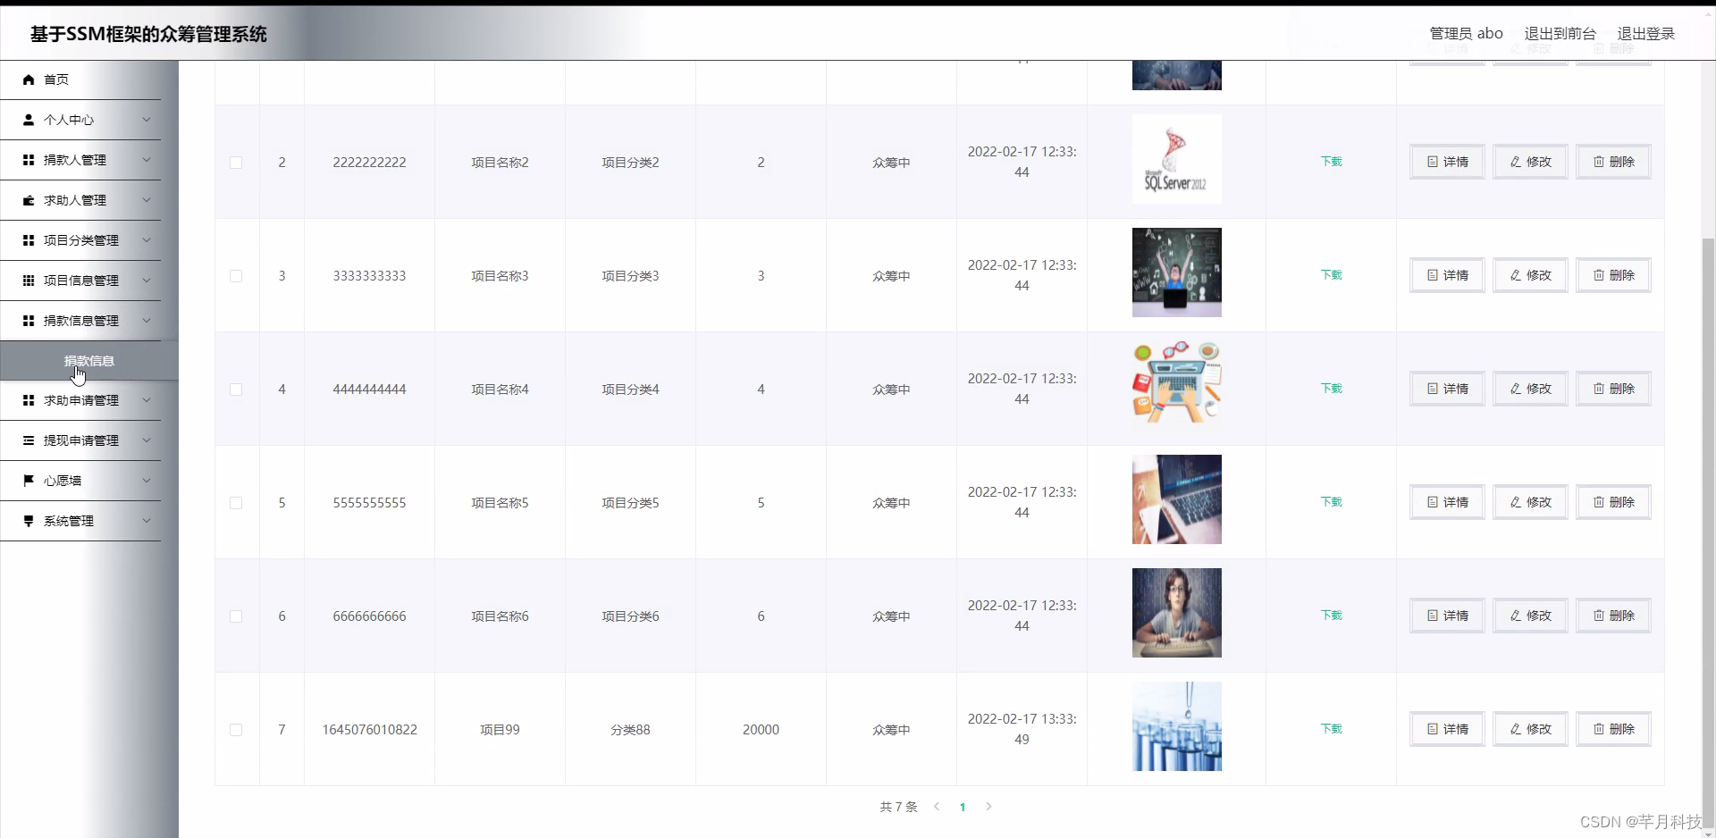Click the pencil icon on 修改 for 项目名称3
Image resolution: width=1716 pixels, height=838 pixels.
click(x=1516, y=275)
